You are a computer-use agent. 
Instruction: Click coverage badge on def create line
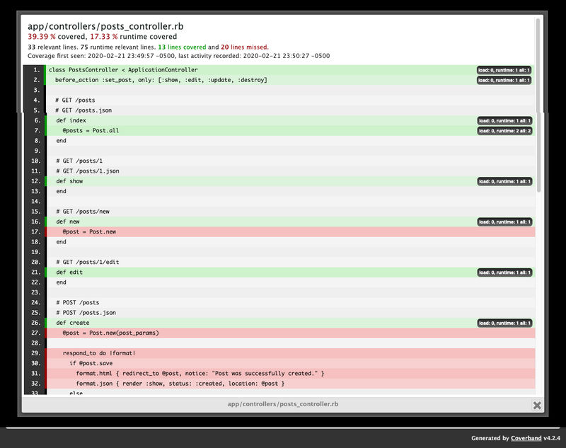[x=504, y=323]
